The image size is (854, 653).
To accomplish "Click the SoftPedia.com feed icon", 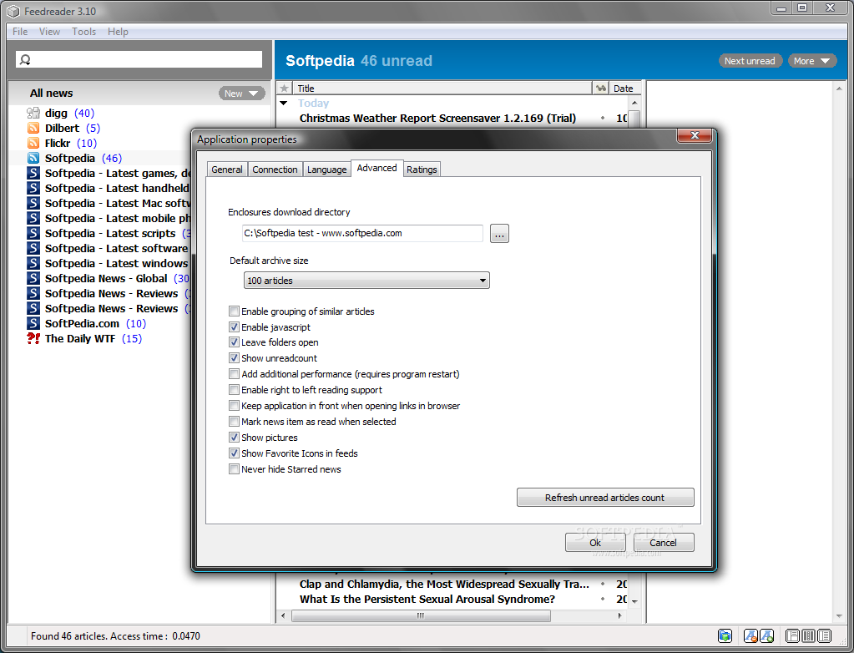I will pos(33,323).
